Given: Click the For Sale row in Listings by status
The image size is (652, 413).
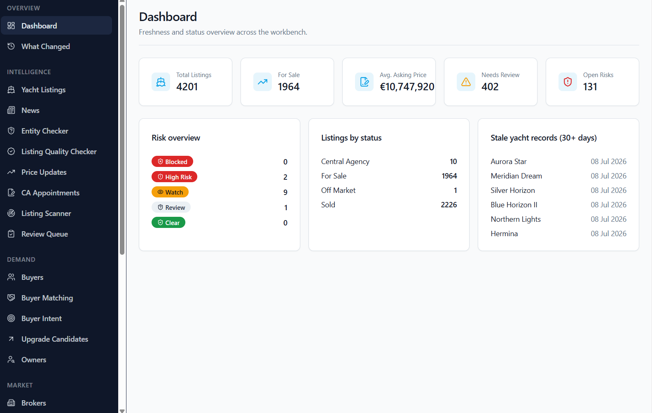Looking at the screenshot, I should 389,176.
